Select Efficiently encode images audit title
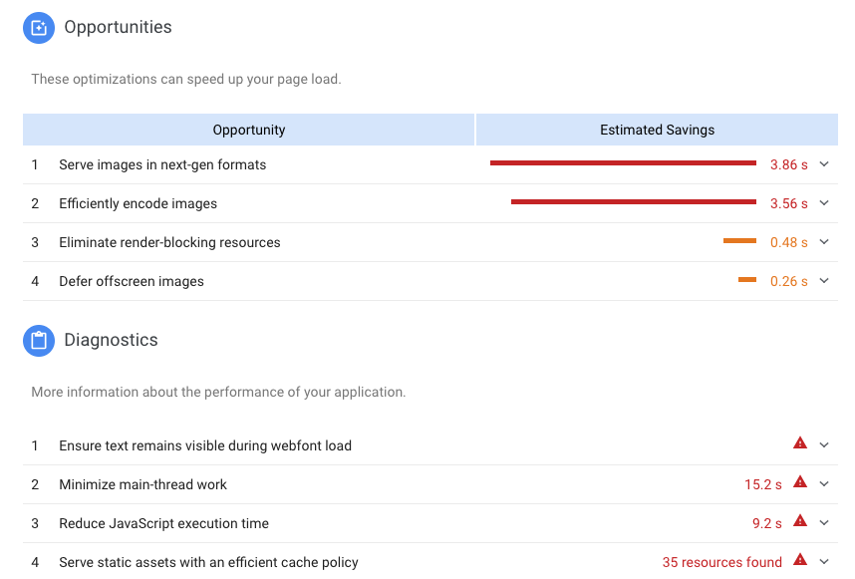The width and height of the screenshot is (855, 579). click(x=138, y=203)
